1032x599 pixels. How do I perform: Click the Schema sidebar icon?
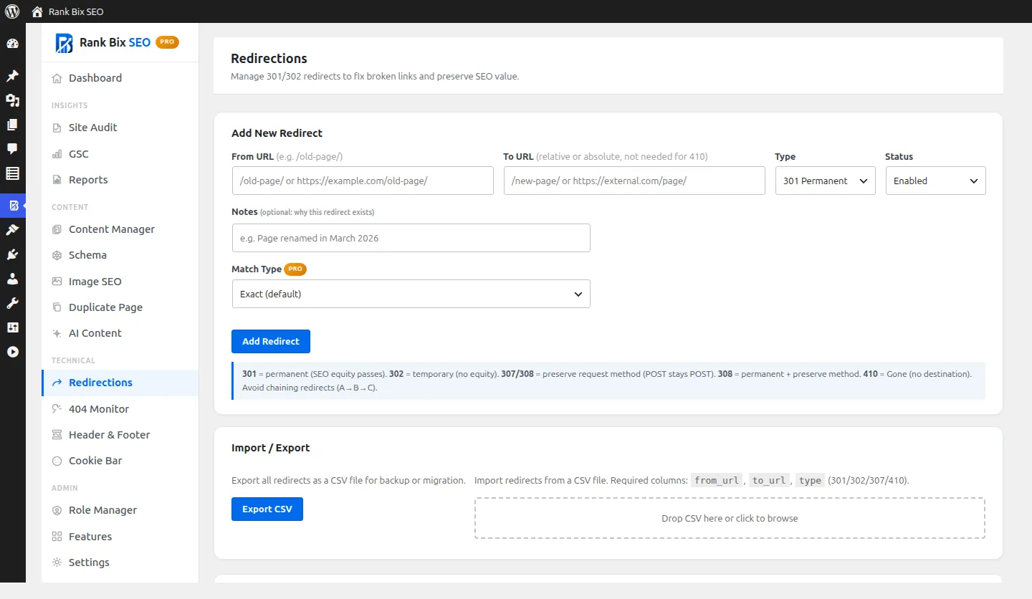(x=57, y=255)
